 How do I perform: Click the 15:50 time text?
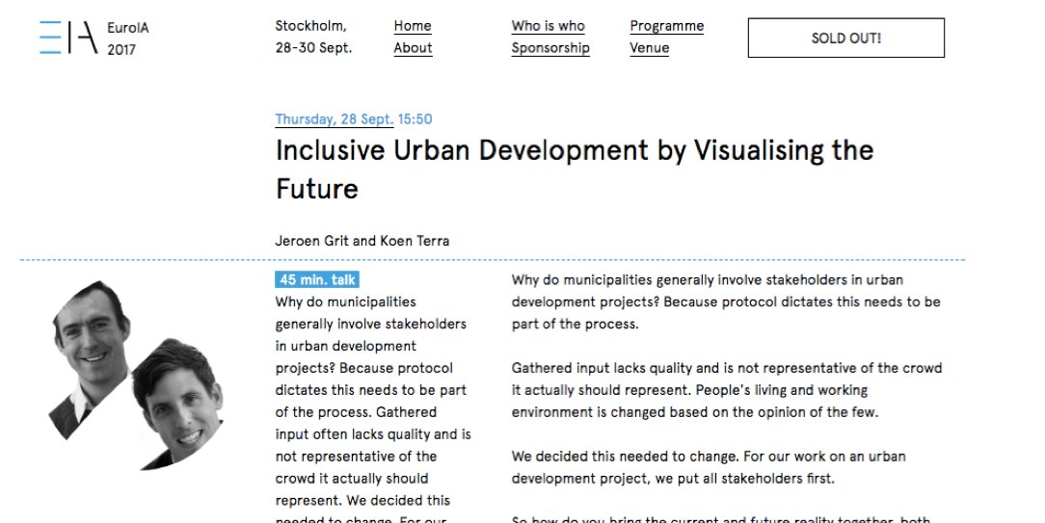pos(415,119)
